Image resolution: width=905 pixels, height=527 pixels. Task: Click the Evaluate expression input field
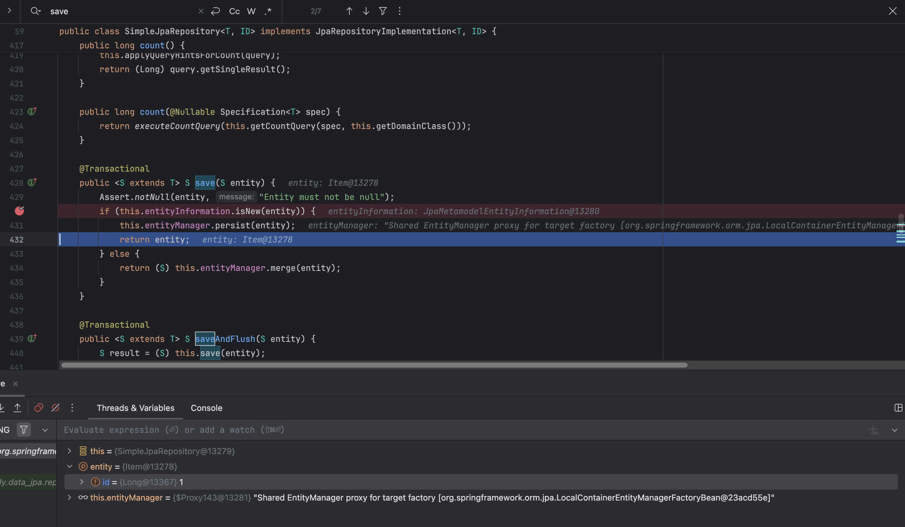[x=431, y=430]
